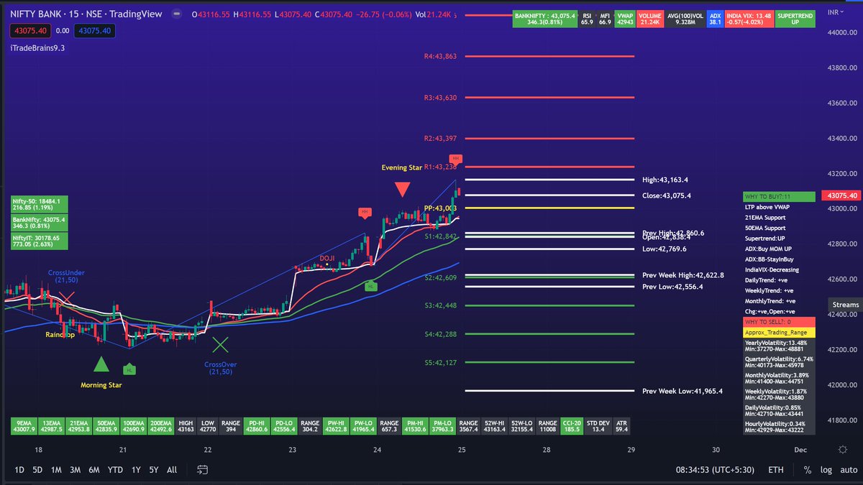863x485 pixels.
Task: Click the Raindrop pattern label
Action: [x=60, y=335]
